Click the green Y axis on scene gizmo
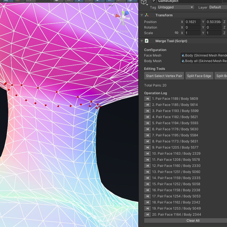 pos(123,12)
